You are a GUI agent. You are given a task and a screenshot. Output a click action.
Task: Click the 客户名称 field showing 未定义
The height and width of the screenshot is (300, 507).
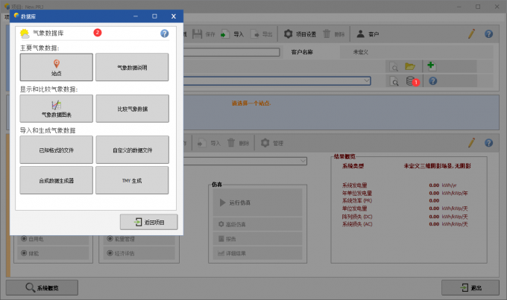tap(417, 52)
